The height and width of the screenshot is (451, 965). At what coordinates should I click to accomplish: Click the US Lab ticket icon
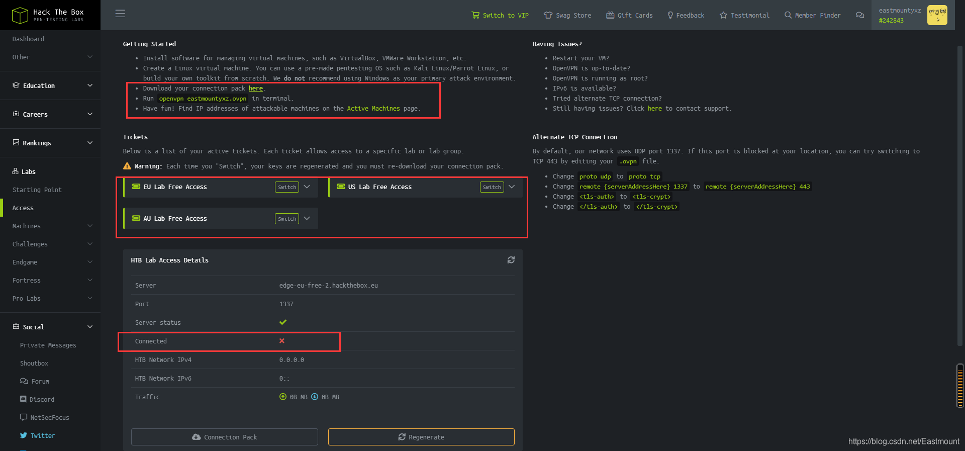(x=341, y=187)
